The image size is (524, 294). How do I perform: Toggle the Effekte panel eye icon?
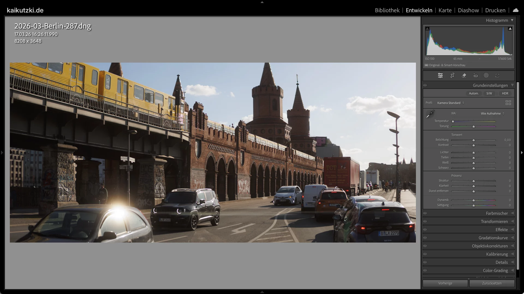coord(425,229)
